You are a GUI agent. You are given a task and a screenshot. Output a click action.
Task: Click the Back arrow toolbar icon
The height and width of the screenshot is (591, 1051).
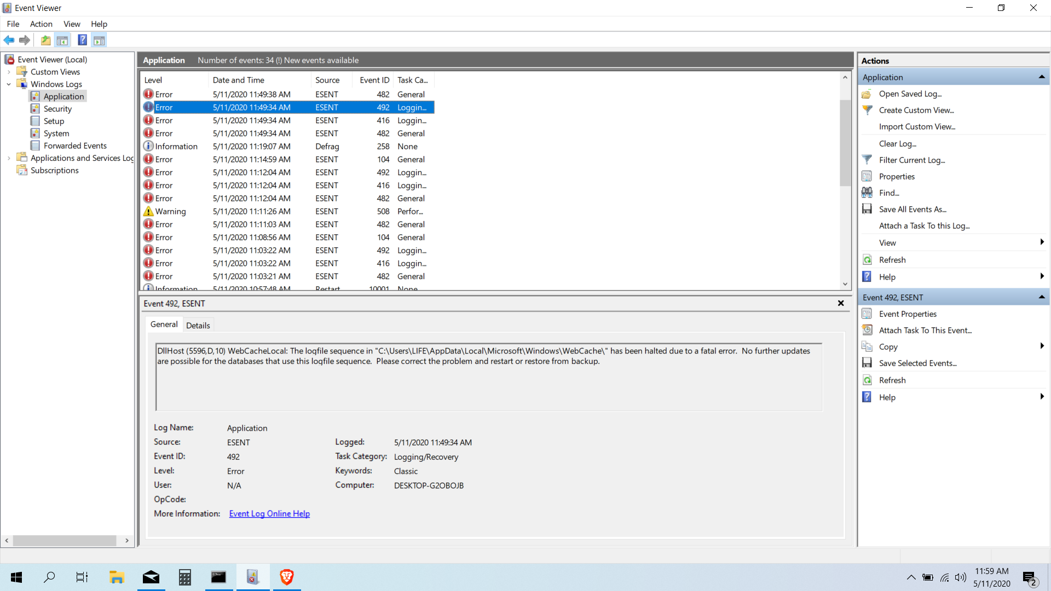click(x=9, y=40)
